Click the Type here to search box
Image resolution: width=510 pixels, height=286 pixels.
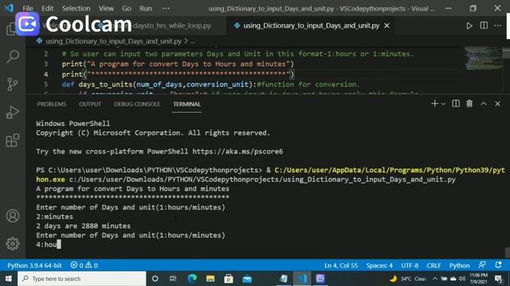point(81,279)
